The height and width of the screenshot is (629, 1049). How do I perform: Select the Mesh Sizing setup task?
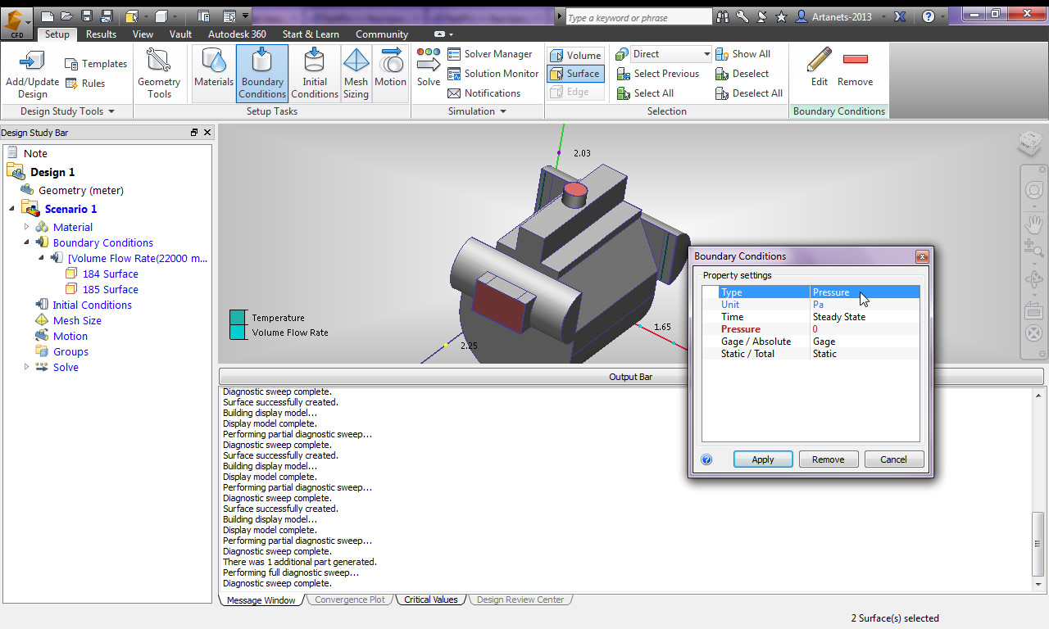356,74
